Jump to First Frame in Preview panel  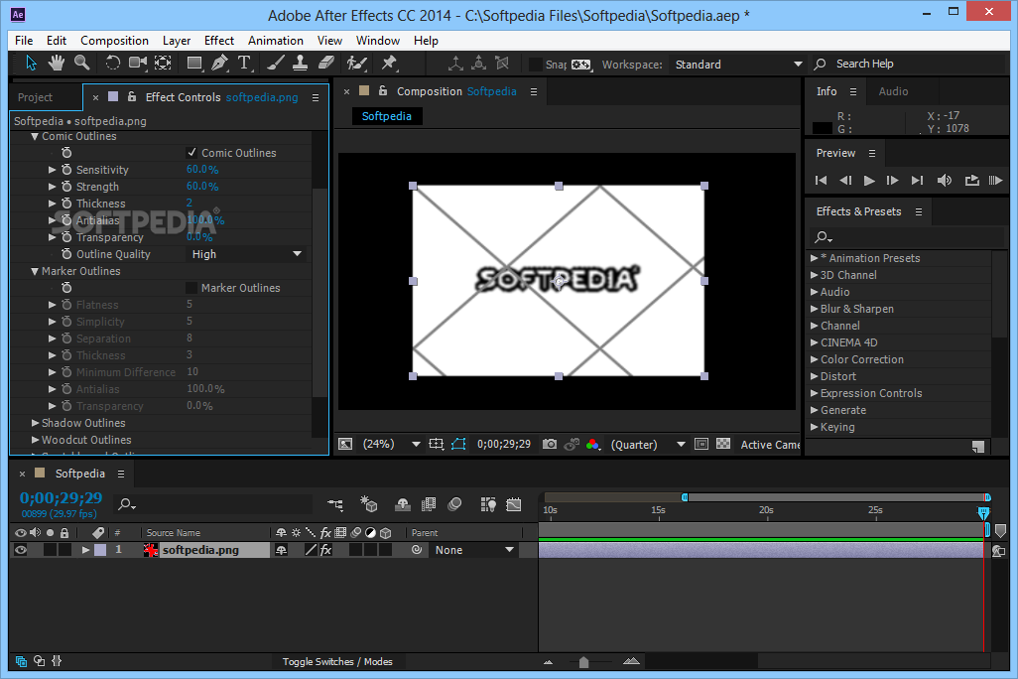click(x=821, y=180)
